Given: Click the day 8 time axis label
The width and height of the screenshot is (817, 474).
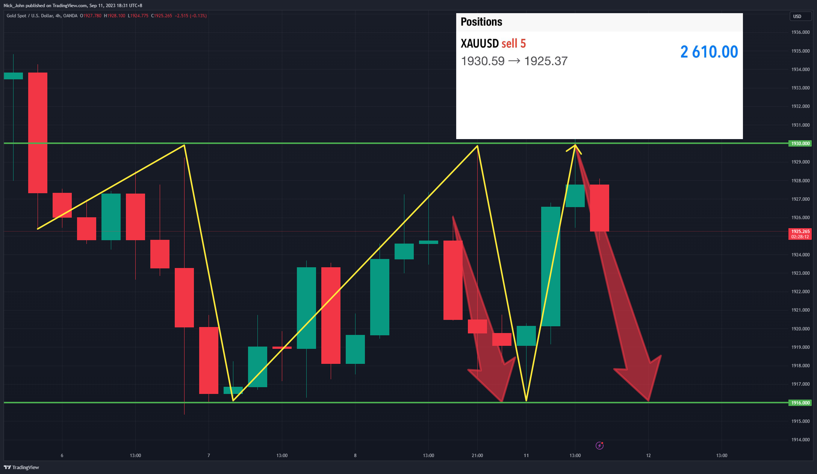Looking at the screenshot, I should pyautogui.click(x=355, y=456).
